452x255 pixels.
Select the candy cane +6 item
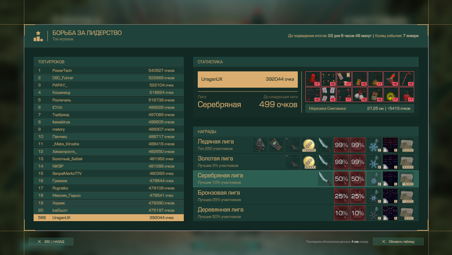point(406,79)
